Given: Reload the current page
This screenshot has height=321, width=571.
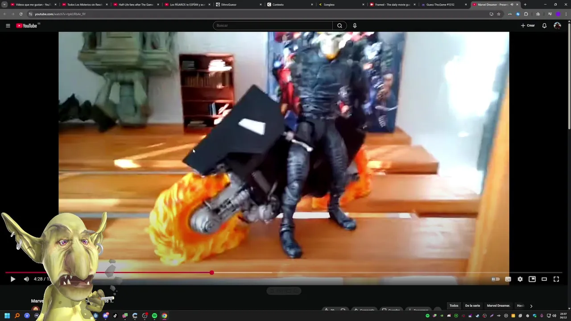Looking at the screenshot, I should 21,14.
